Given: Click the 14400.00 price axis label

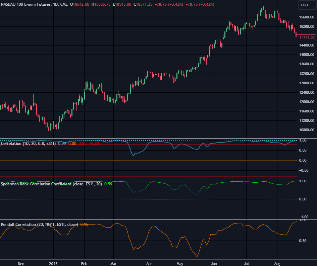Looking at the screenshot, I should pos(307,46).
